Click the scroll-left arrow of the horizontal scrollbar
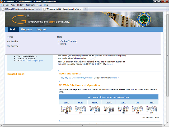 coord(1,126)
